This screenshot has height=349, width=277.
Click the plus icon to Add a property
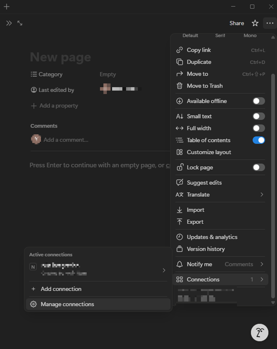(34, 106)
